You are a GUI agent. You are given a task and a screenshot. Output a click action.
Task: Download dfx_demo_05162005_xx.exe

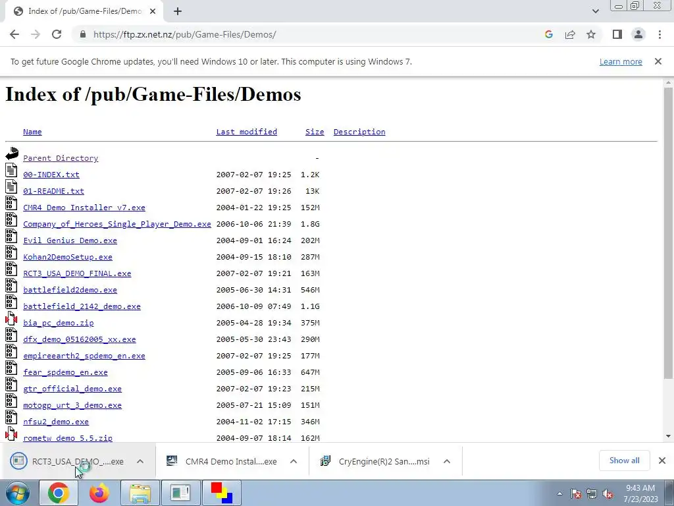coord(80,339)
